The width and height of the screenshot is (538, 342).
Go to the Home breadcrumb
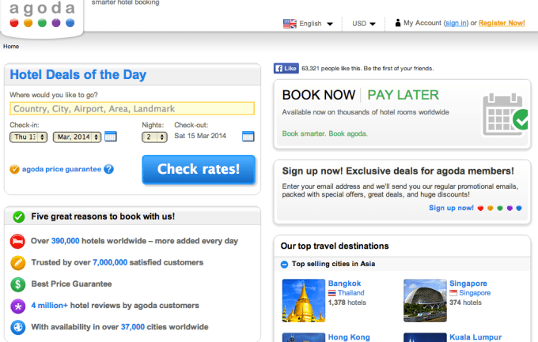[x=11, y=47]
